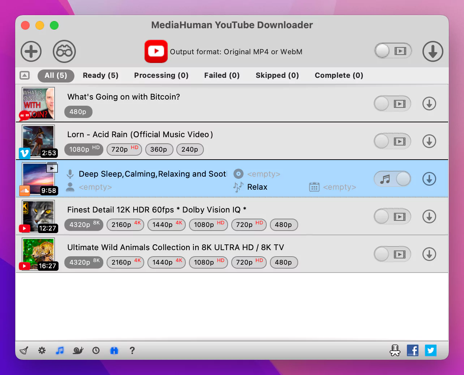464x375 pixels.
Task: Click the Facebook icon in the bottom bar
Action: pos(412,350)
